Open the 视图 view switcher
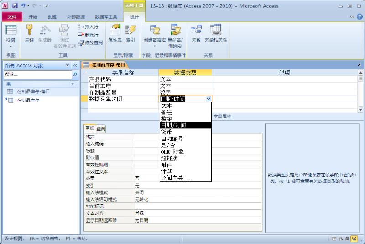365x244 pixels. pyautogui.click(x=10, y=33)
